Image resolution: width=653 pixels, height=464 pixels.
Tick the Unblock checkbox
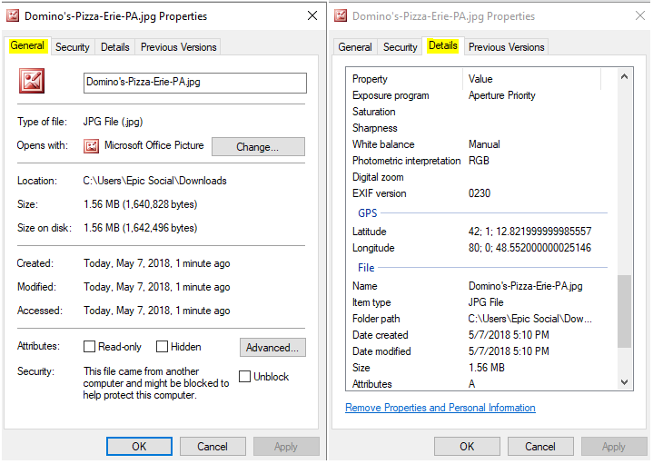[x=245, y=377]
